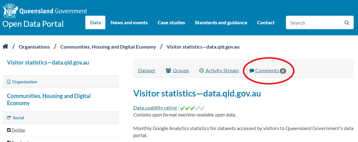Click the Activity Stream clock icon
The height and width of the screenshot is (142, 358).
201,70
